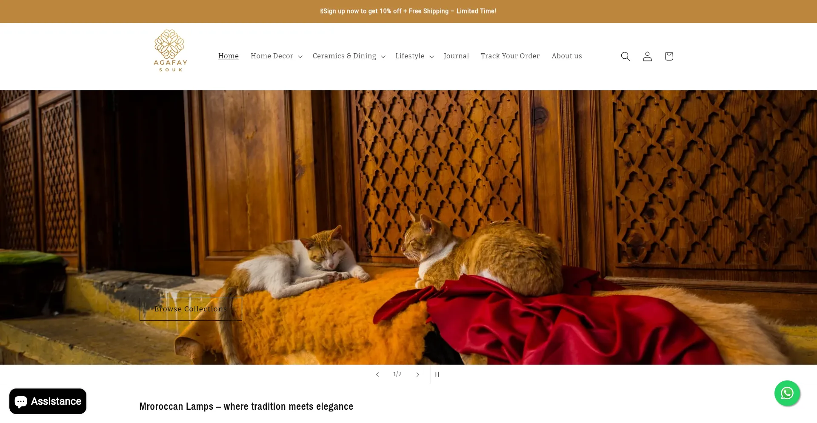Open the Assistance chat widget

[48, 401]
